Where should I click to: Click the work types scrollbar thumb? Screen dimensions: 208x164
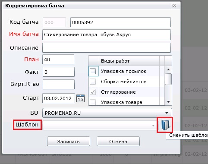click(x=168, y=79)
